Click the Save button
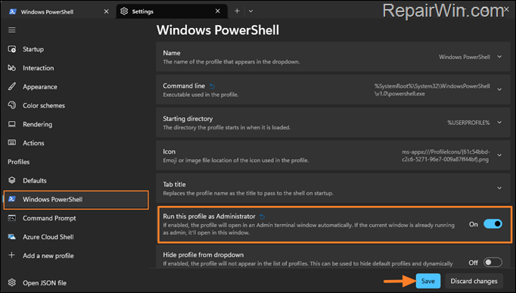Viewport: 516px width, 293px height. (x=427, y=281)
